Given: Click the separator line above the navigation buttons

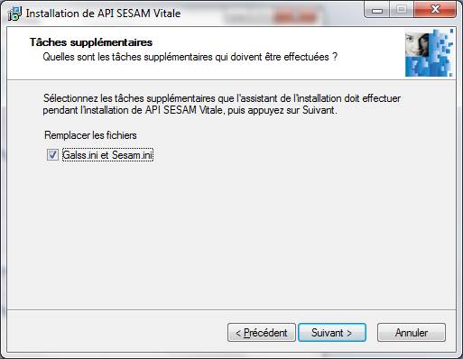Looking at the screenshot, I should (x=232, y=309).
